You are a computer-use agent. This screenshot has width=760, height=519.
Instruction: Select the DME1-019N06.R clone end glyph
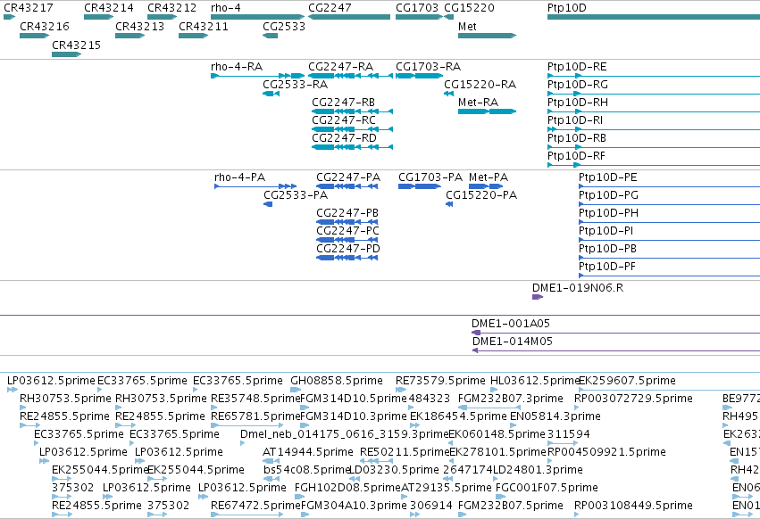point(538,297)
